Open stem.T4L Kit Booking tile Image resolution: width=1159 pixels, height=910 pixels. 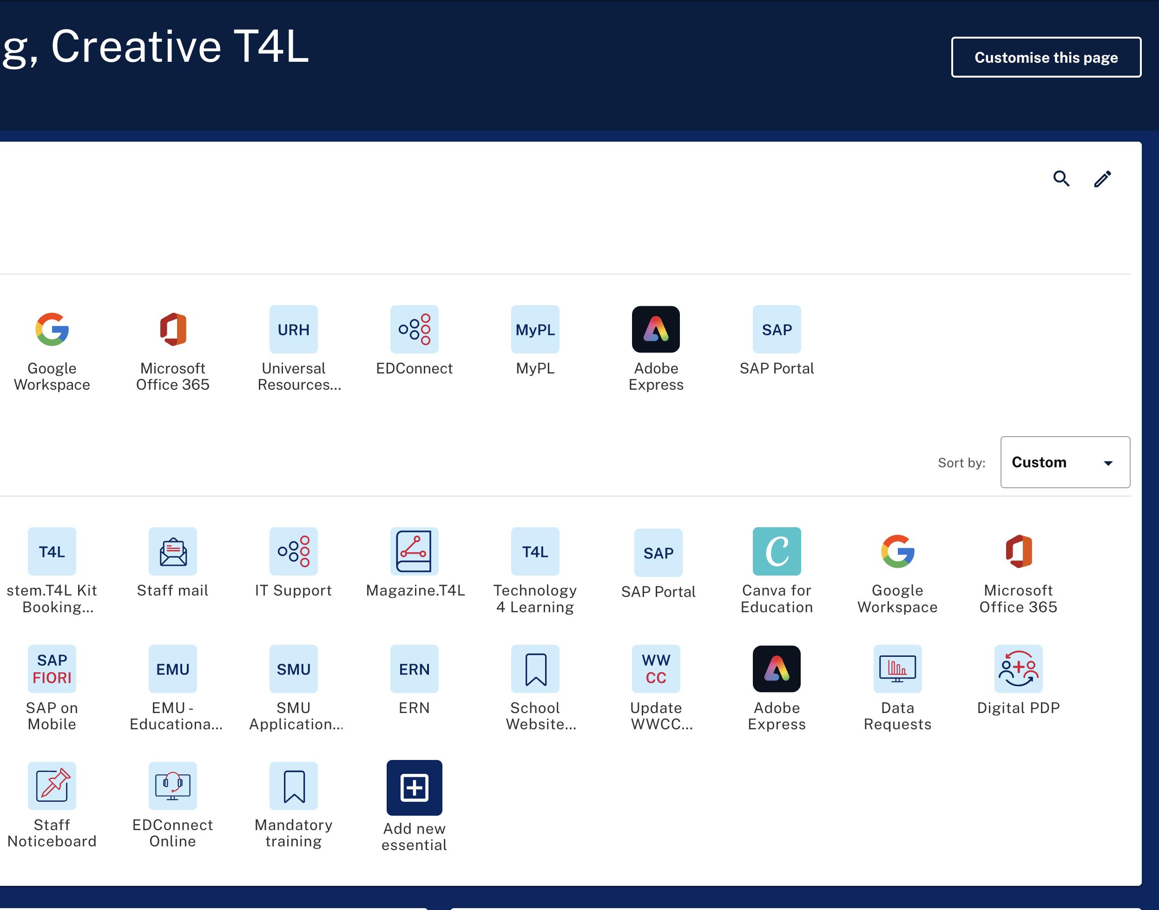coord(52,551)
